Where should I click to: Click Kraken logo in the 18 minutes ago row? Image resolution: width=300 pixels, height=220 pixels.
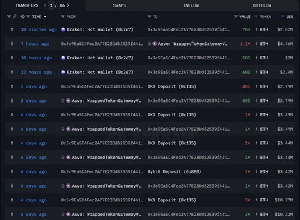click(63, 29)
